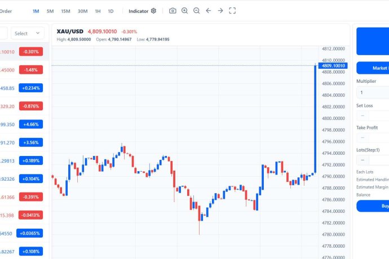Click the Open value 4,790.14967

(120, 39)
